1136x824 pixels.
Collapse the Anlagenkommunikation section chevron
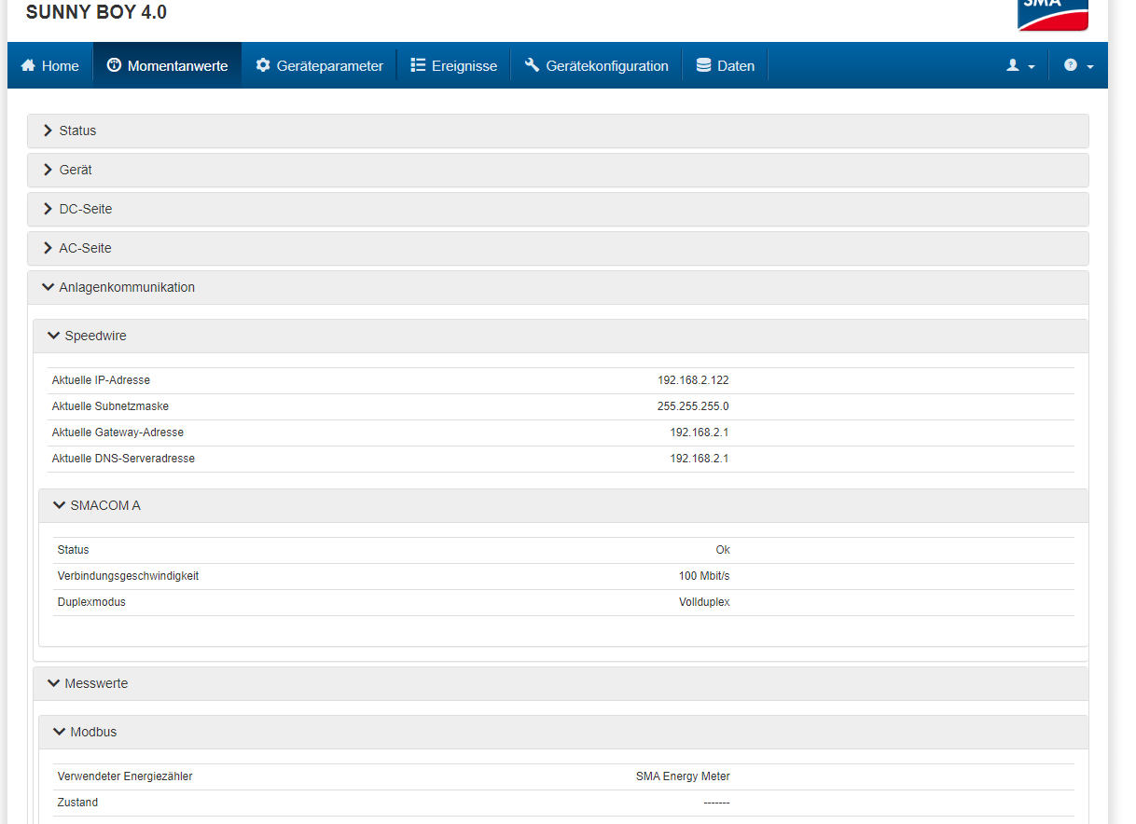coord(48,287)
